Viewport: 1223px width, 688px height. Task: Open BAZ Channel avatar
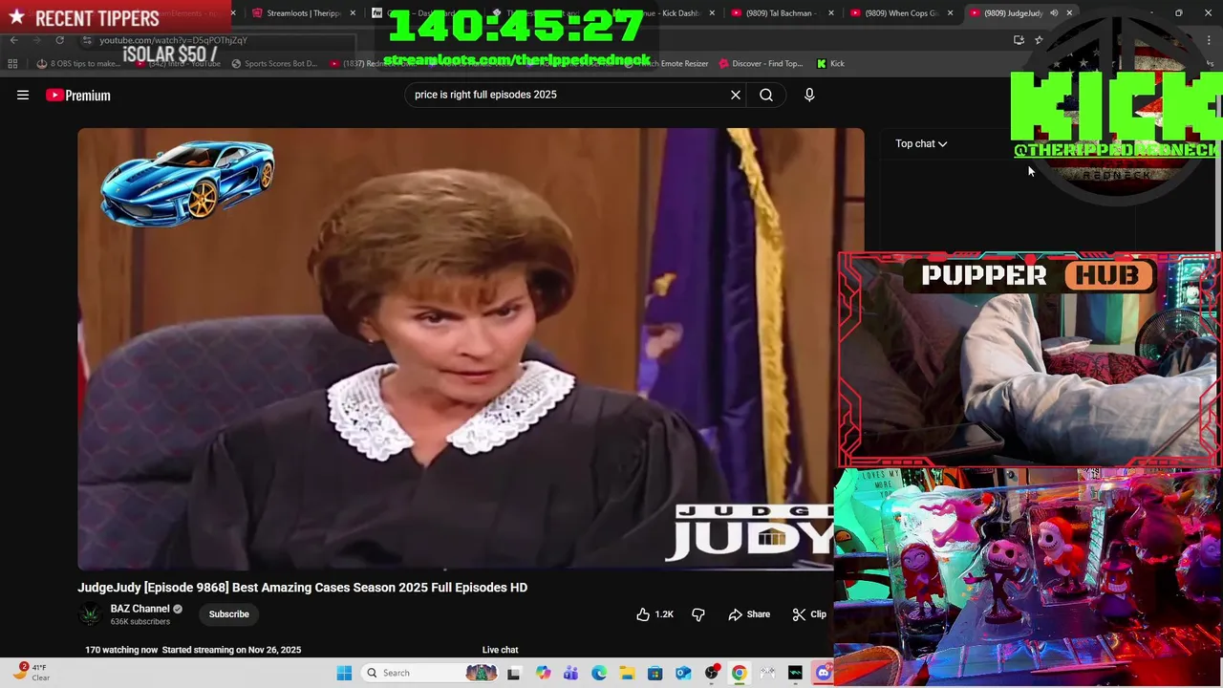90,614
